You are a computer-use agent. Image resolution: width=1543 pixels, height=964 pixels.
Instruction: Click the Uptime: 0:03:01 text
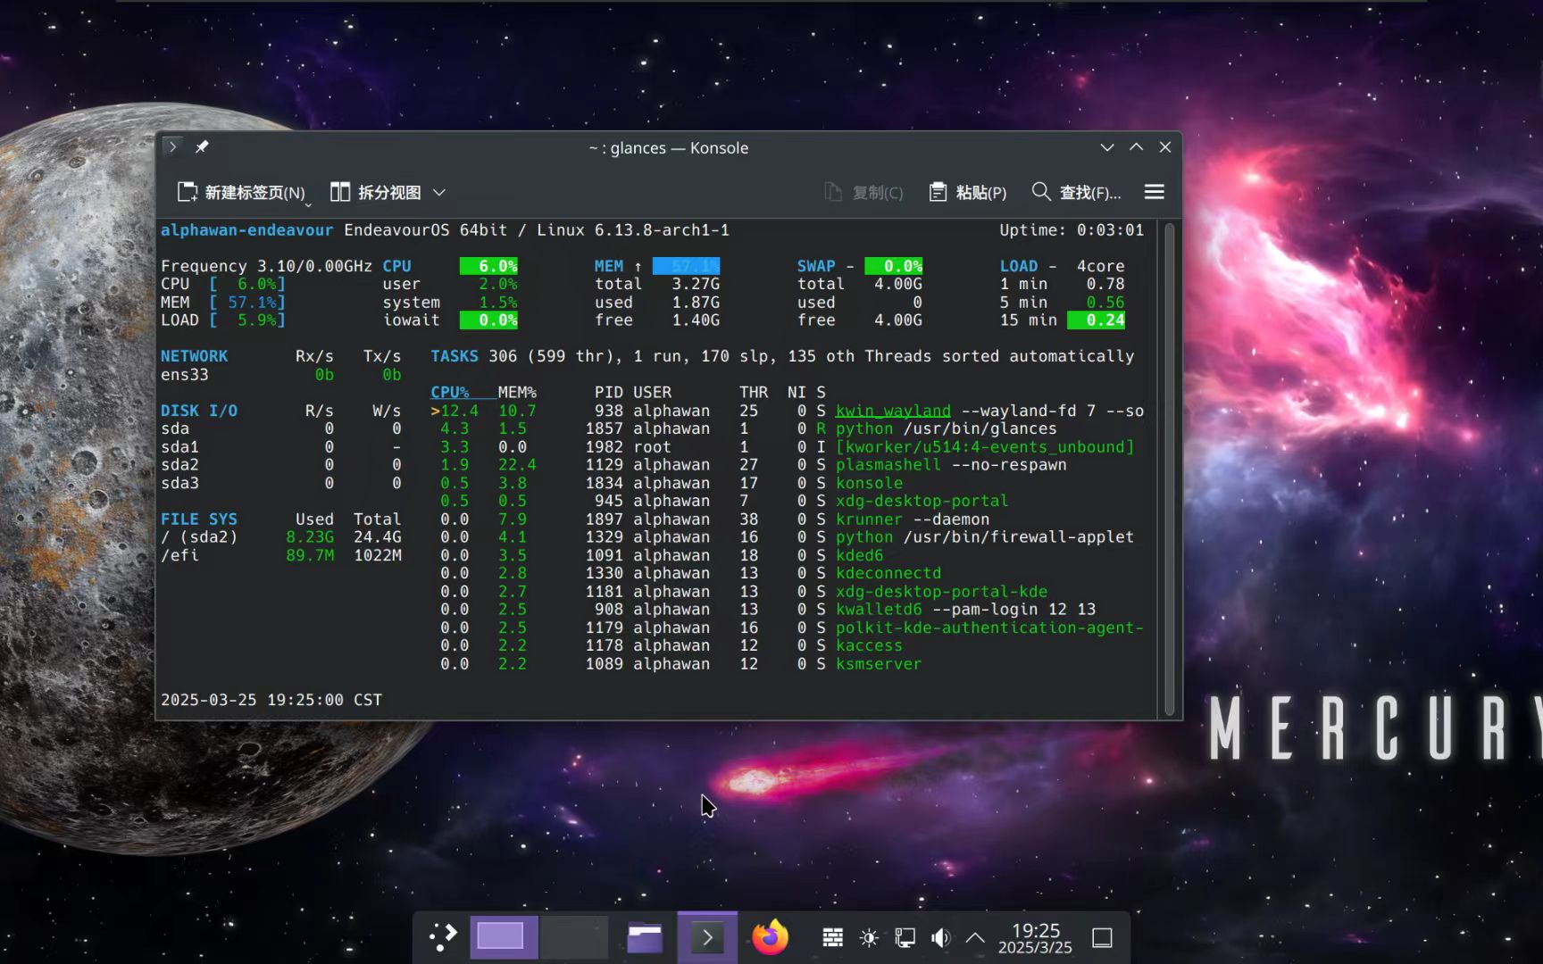[1072, 230]
